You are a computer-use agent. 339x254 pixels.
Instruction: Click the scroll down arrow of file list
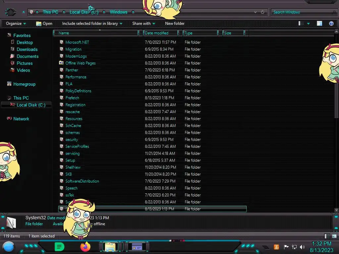(336, 210)
